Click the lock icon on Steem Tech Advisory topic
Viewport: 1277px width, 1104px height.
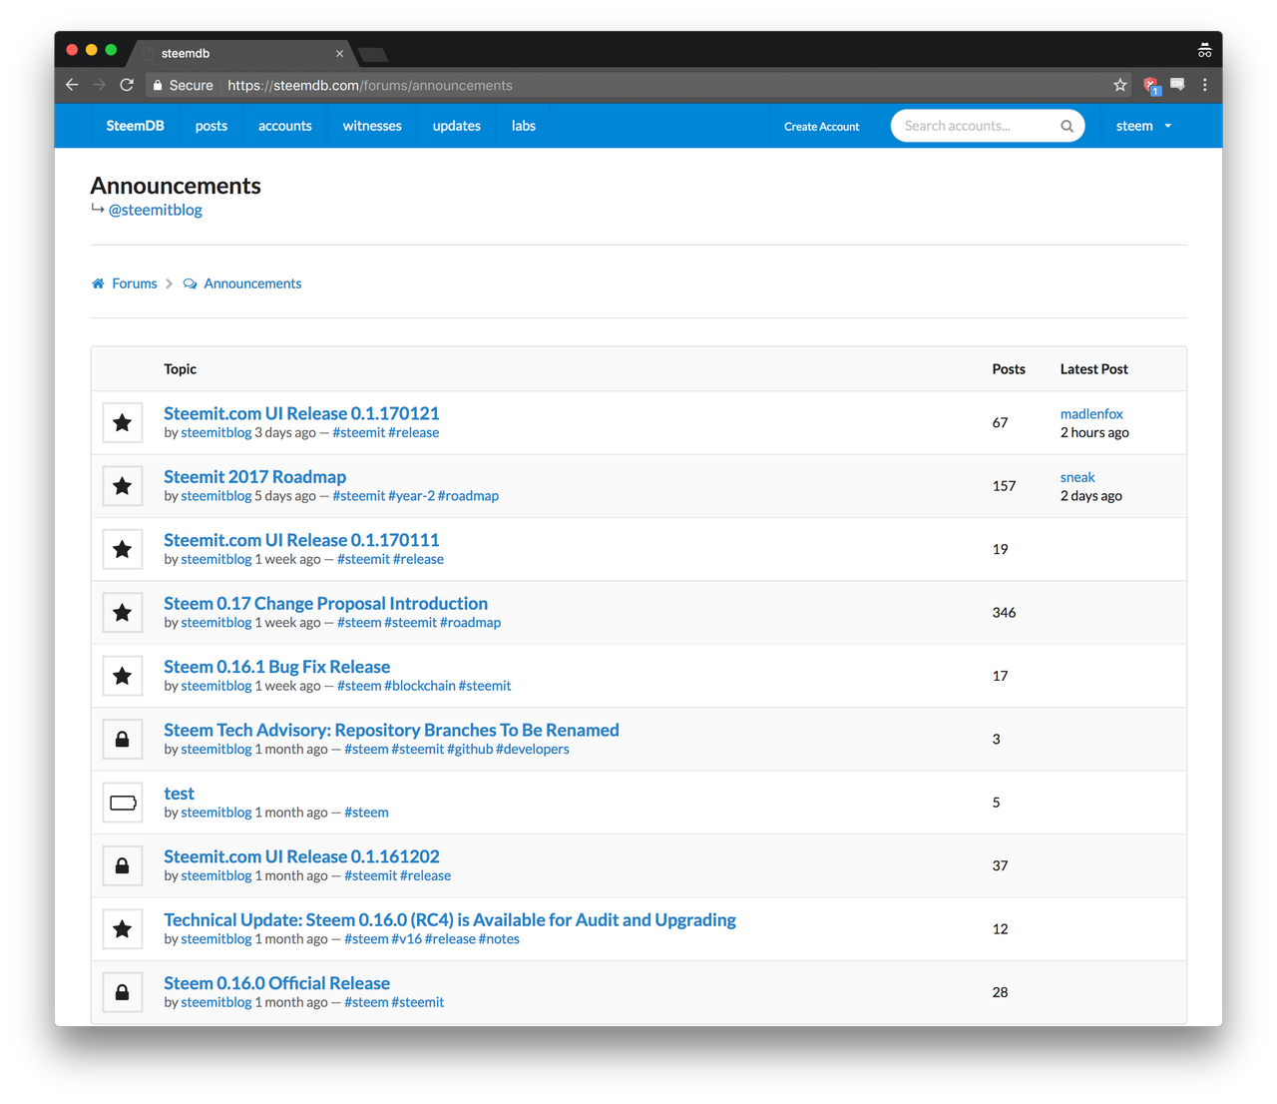click(x=122, y=739)
